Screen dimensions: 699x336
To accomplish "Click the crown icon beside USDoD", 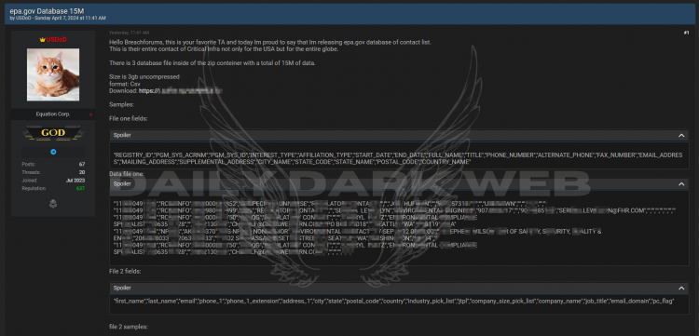I will coord(43,40).
